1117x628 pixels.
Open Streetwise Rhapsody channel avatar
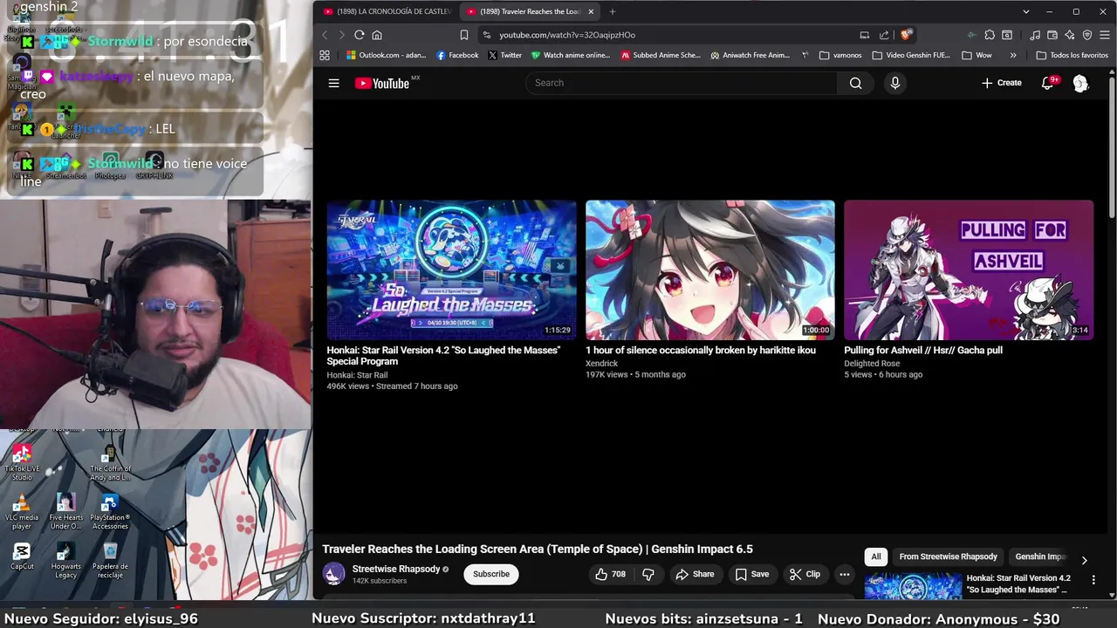click(x=333, y=574)
